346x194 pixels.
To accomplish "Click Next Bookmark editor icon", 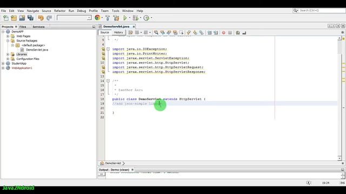I will (195, 32).
